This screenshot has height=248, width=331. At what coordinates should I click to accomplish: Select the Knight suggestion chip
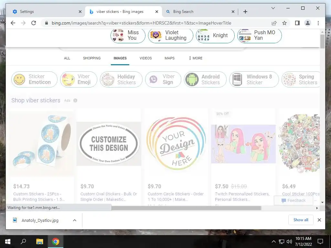[x=215, y=36]
